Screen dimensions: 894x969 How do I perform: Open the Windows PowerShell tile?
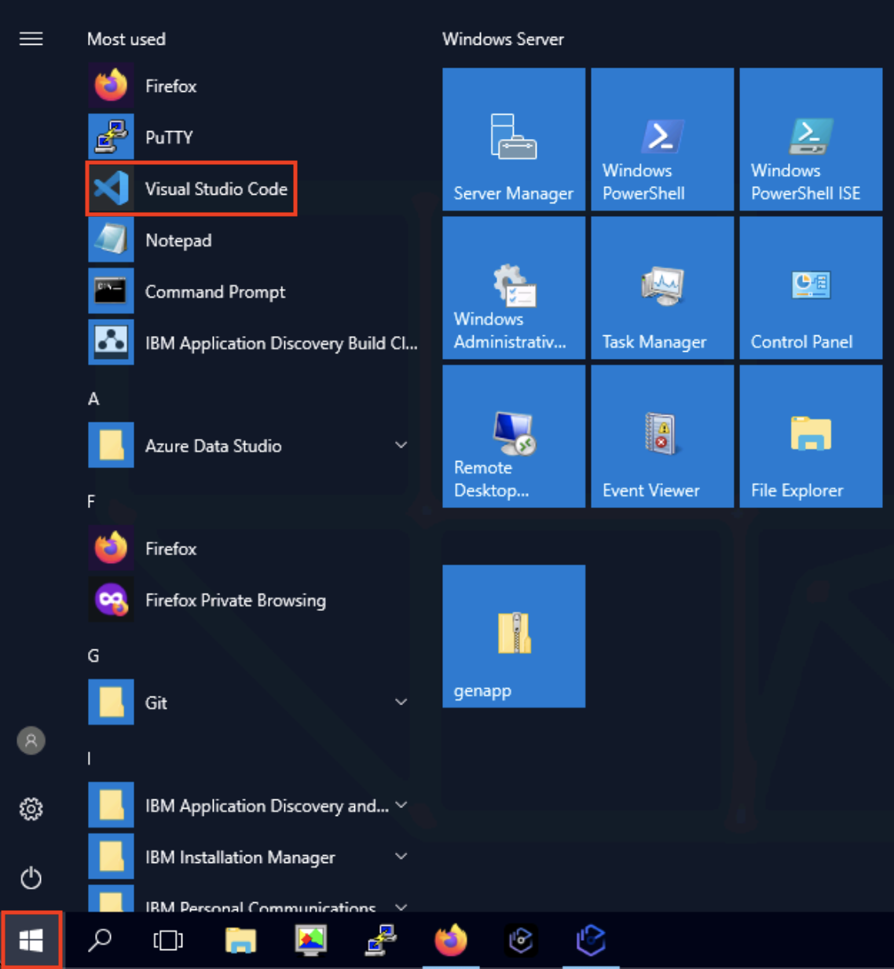point(662,139)
